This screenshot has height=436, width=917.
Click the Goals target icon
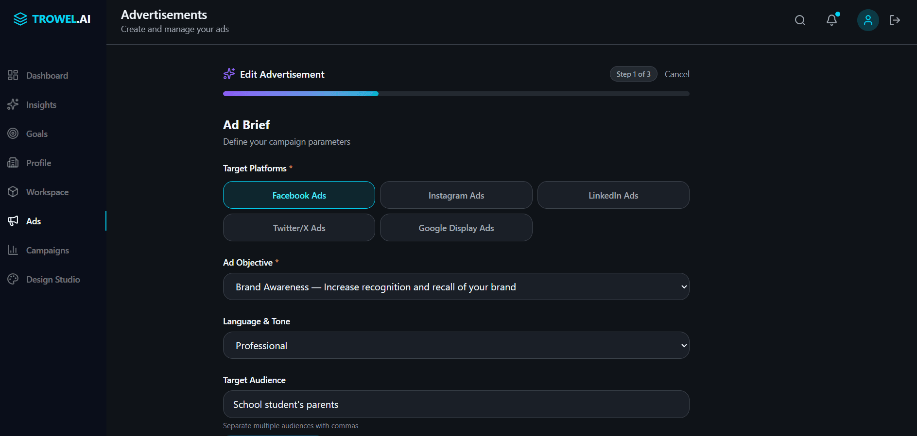13,134
